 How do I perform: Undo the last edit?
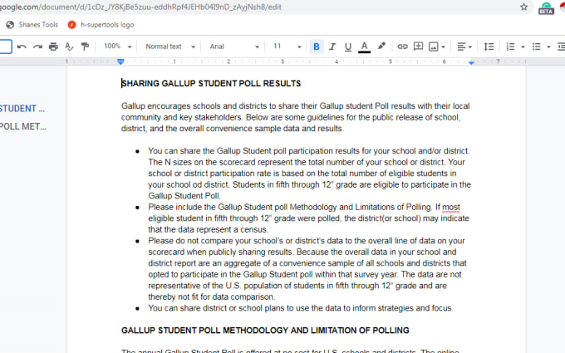(x=22, y=47)
